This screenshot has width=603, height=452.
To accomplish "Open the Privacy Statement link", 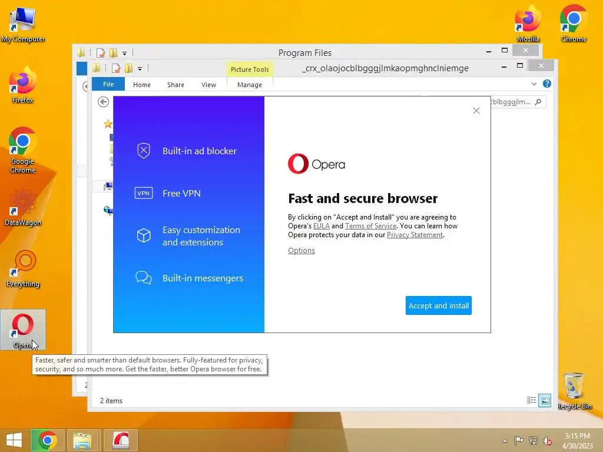I will coord(415,235).
